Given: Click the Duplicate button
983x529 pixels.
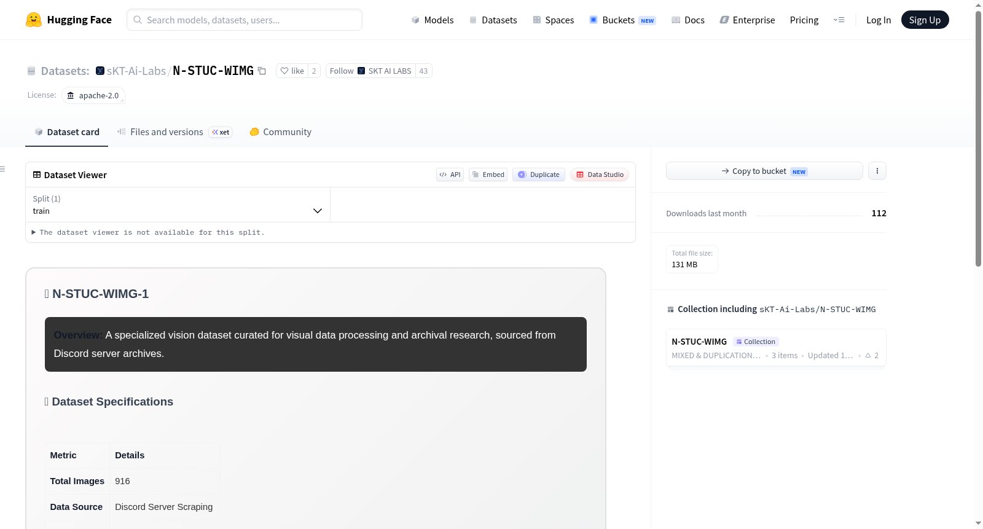Looking at the screenshot, I should 539,174.
